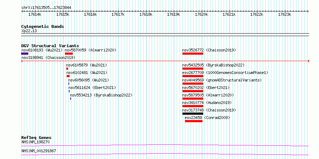
Task: Open nsv5670202 (Ebert2021) variant label
Action: coord(206,88)
